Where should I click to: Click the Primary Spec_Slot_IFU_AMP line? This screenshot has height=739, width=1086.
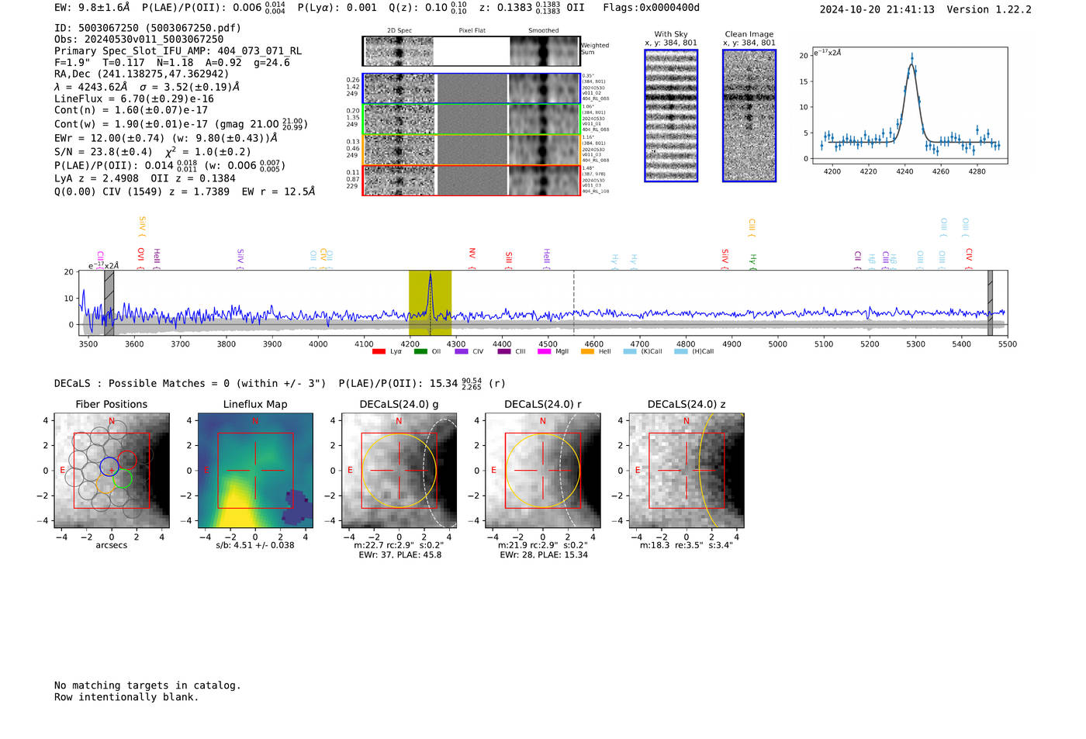178,50
